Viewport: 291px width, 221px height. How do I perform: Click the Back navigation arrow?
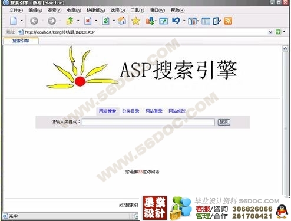(x=34, y=21)
